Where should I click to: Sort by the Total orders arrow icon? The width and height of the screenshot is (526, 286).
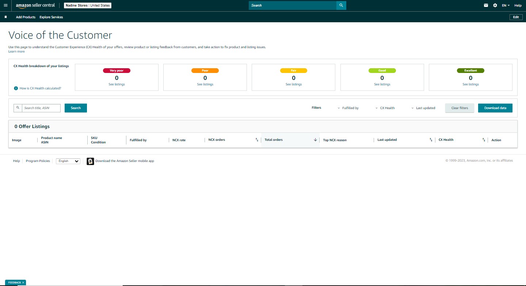click(315, 140)
